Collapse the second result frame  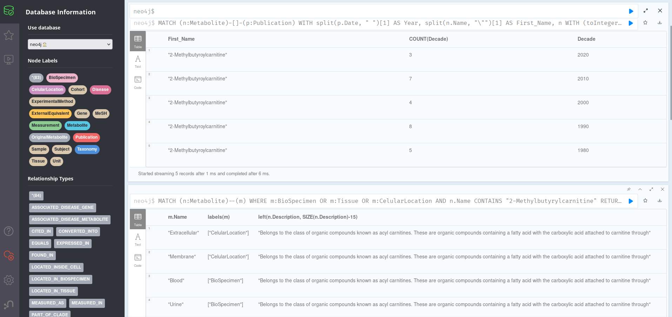coord(640,189)
